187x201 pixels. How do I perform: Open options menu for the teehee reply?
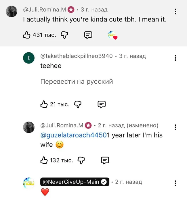(x=175, y=58)
